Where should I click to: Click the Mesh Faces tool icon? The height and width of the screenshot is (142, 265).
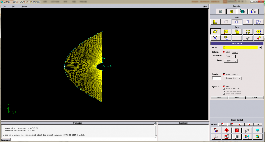[x=215, y=32]
